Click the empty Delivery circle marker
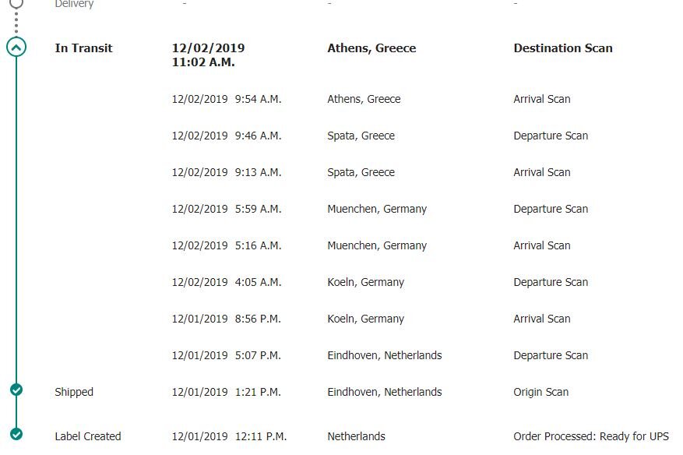 click(x=16, y=3)
